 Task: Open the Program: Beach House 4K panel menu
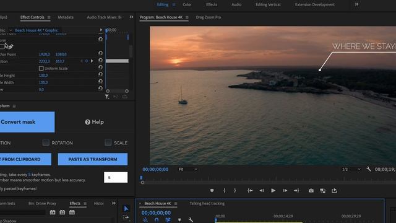[187, 17]
